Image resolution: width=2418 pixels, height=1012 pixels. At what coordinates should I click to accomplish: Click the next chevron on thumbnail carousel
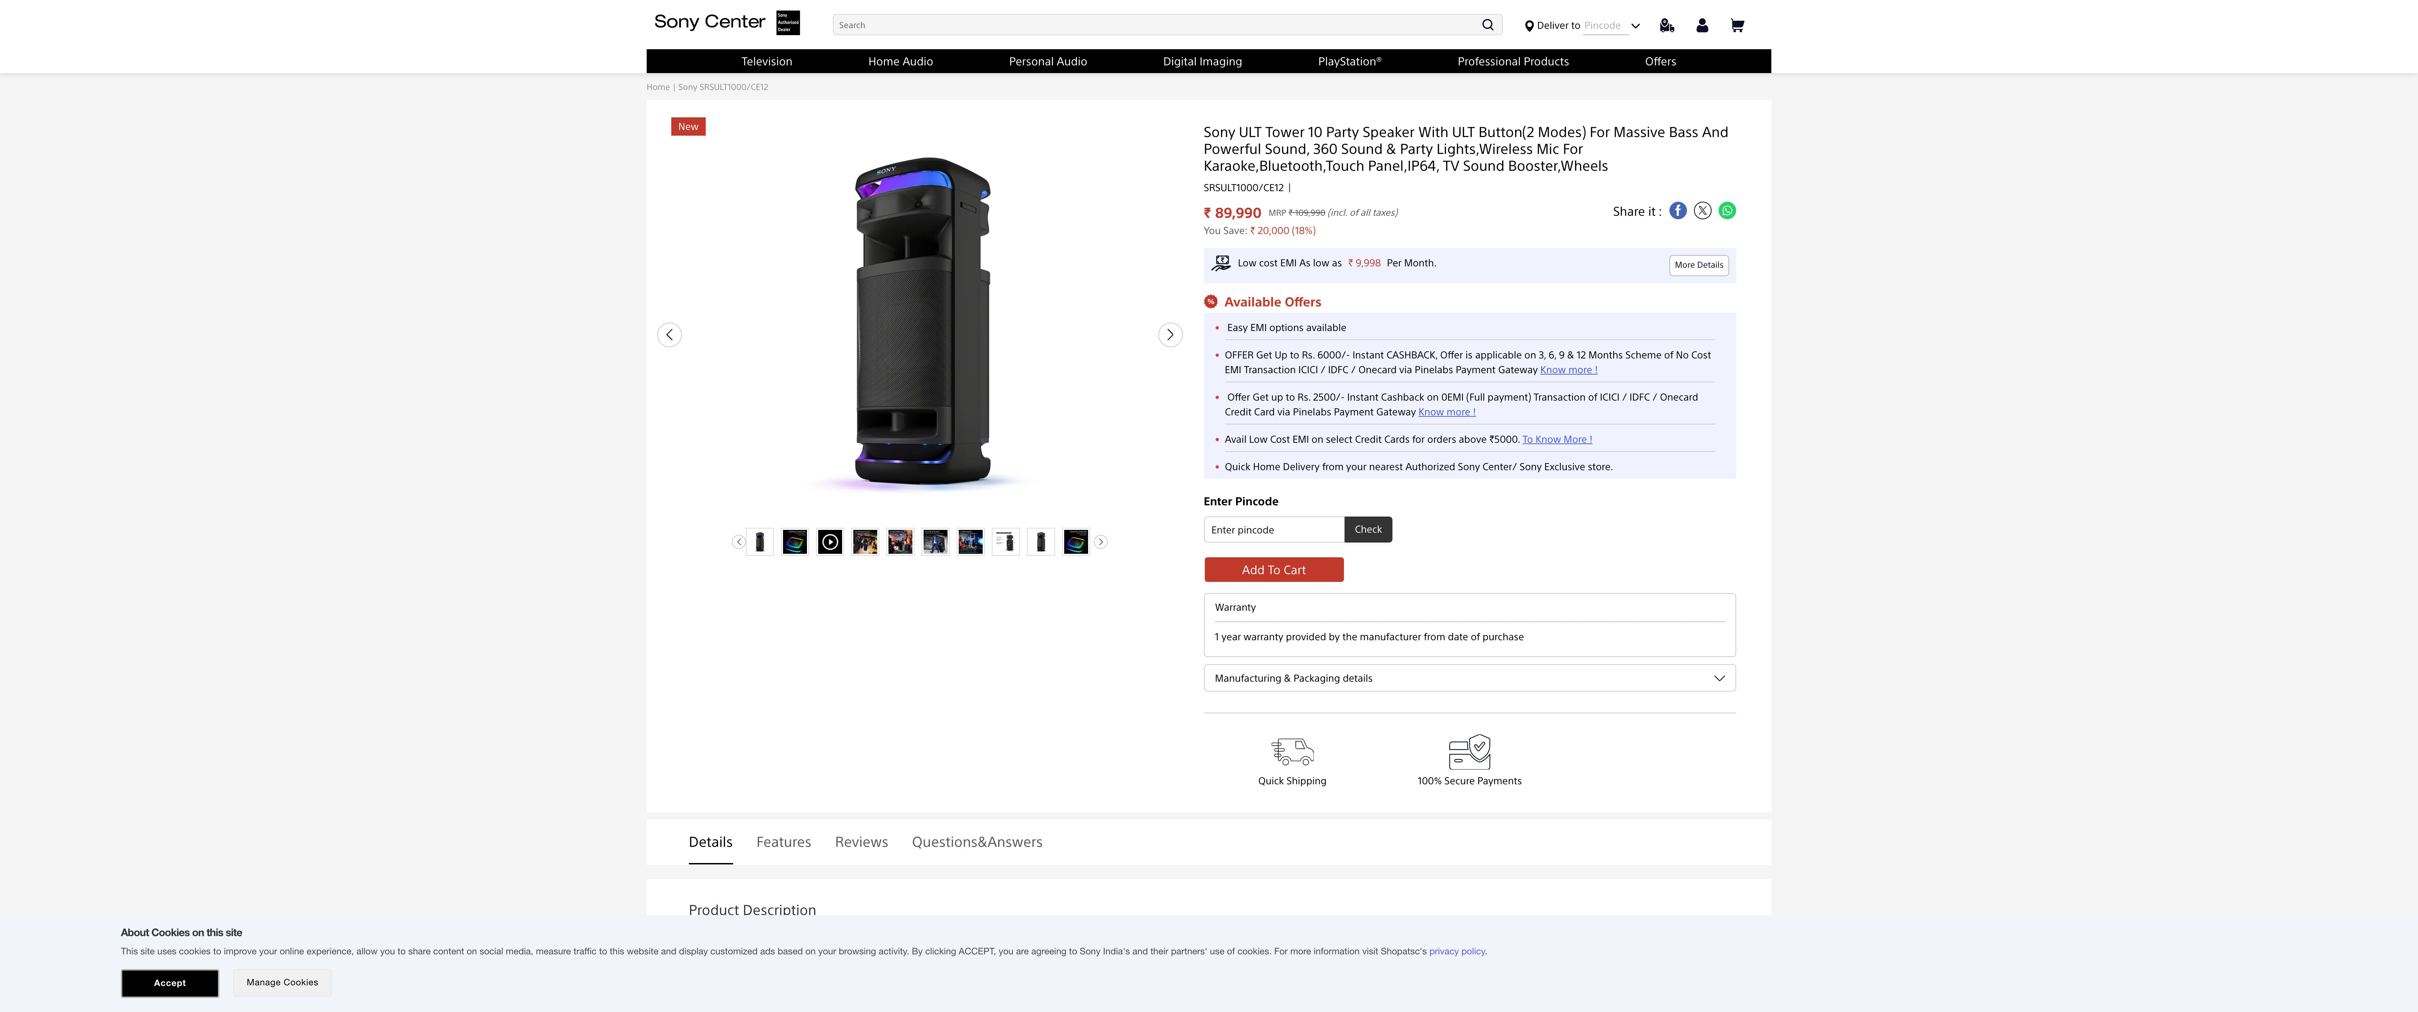tap(1100, 542)
